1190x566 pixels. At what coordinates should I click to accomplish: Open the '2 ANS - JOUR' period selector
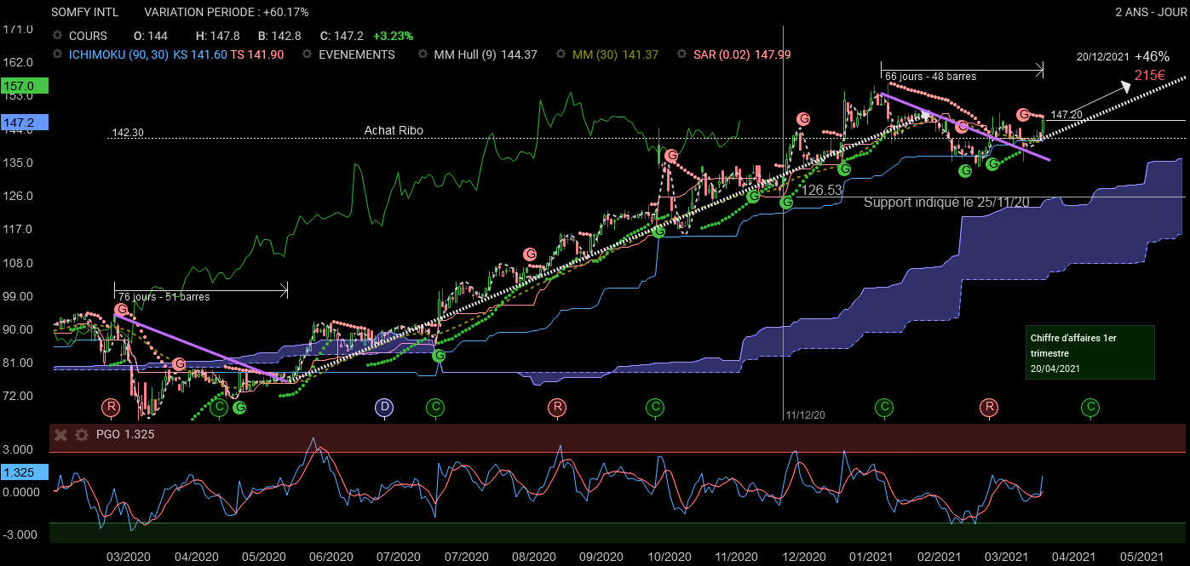coord(1149,13)
